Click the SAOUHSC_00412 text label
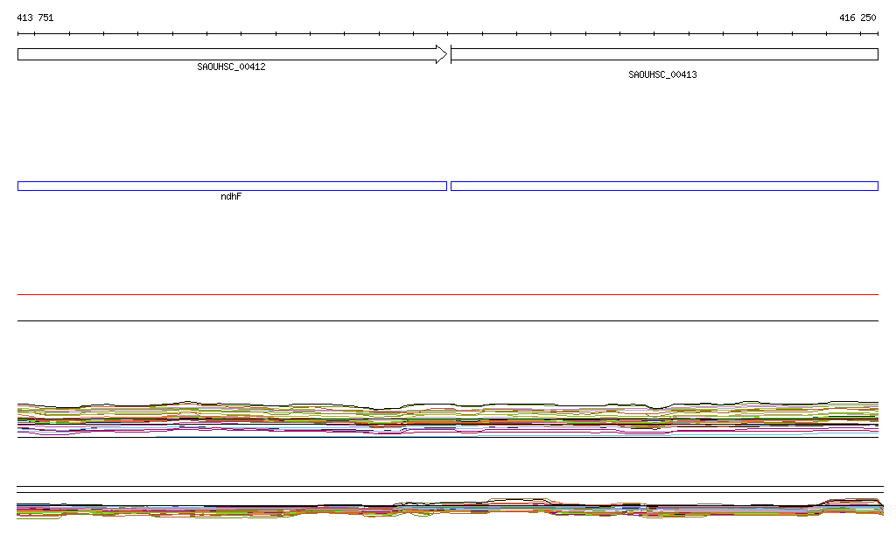The height and width of the screenshot is (535, 896). click(x=231, y=67)
